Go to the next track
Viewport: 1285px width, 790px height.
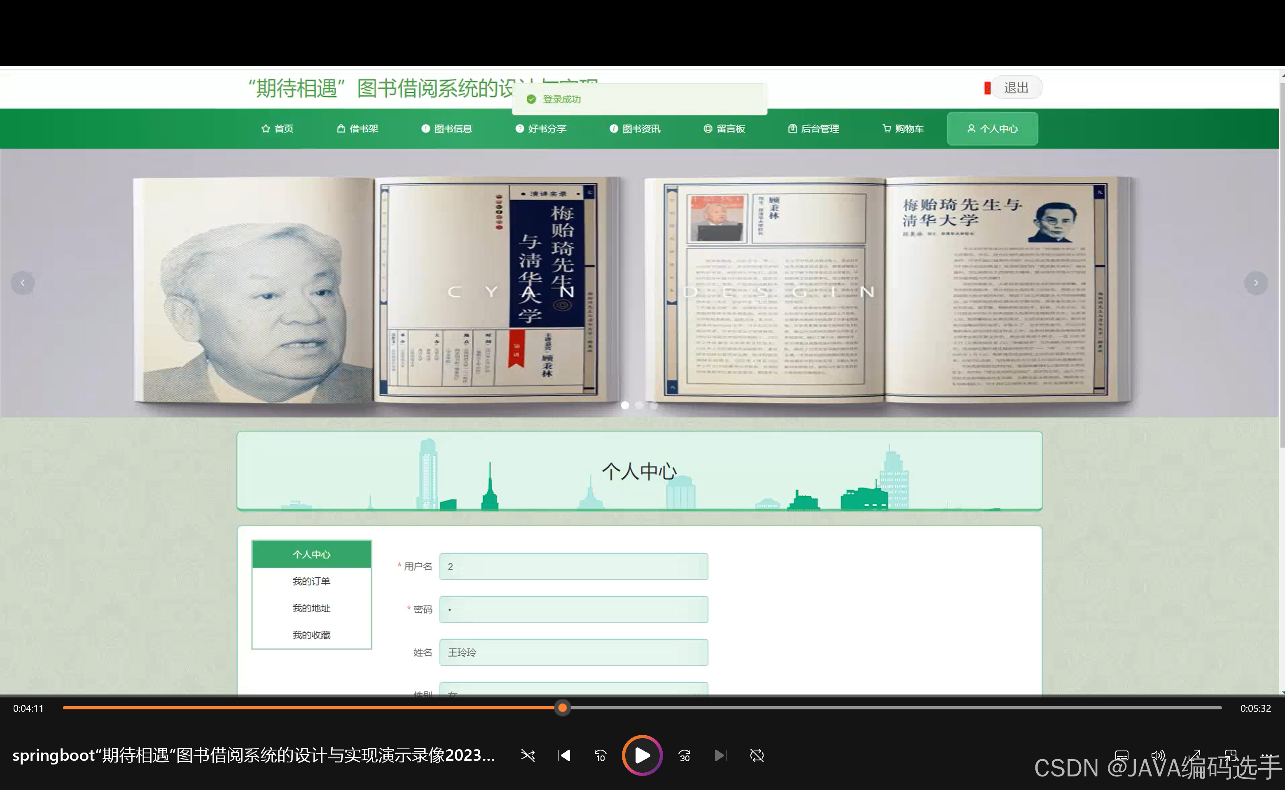(720, 755)
